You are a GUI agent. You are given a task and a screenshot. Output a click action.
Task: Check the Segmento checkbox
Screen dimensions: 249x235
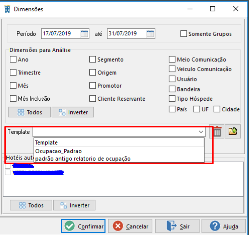tap(92, 59)
